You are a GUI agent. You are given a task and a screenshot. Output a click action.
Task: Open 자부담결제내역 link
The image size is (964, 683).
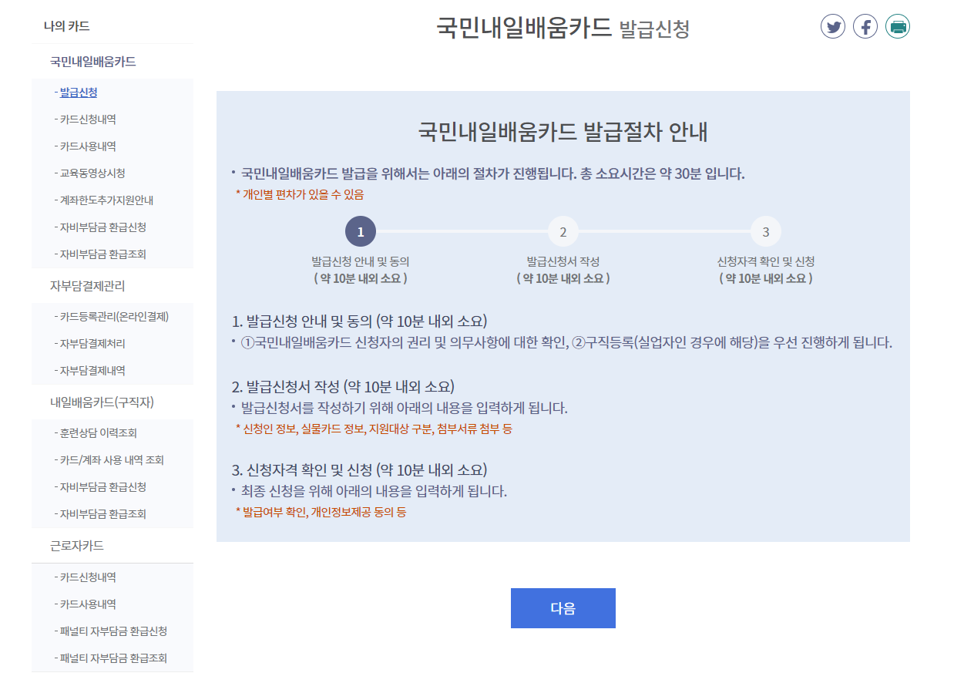92,371
